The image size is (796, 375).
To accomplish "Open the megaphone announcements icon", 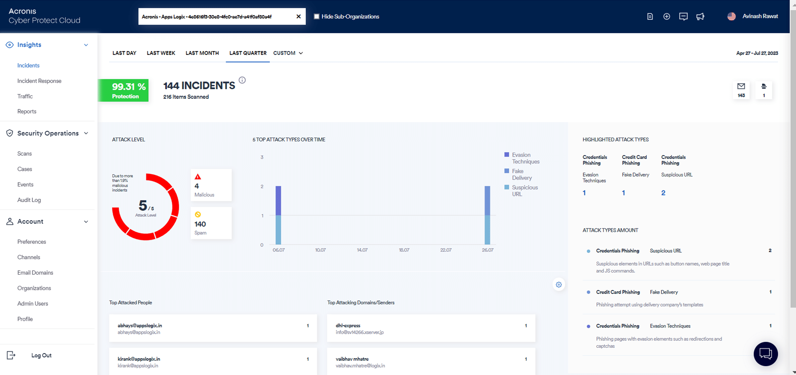I will pyautogui.click(x=700, y=17).
